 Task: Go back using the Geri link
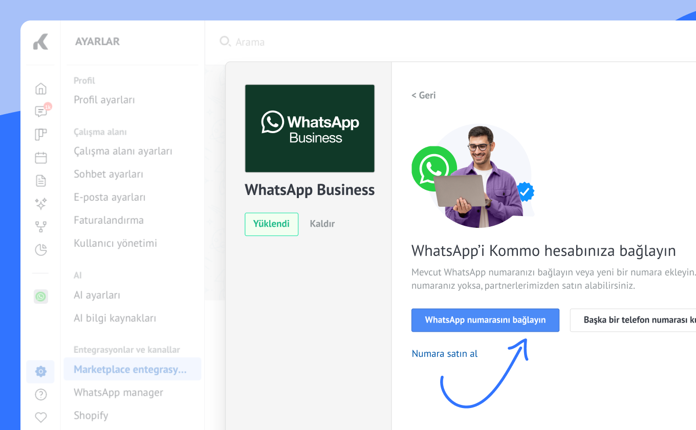424,95
